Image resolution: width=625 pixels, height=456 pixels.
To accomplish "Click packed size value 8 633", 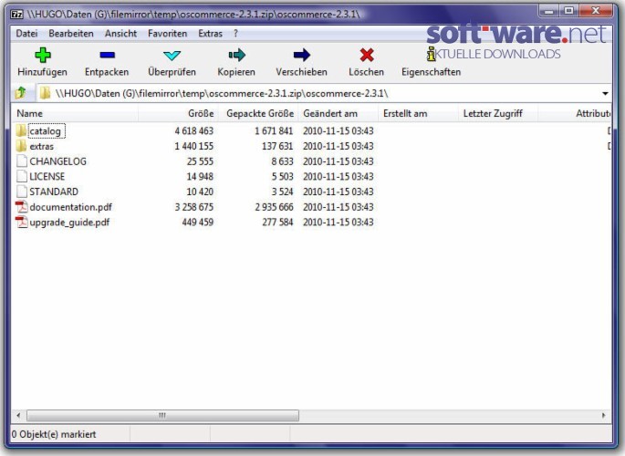I will pyautogui.click(x=282, y=161).
